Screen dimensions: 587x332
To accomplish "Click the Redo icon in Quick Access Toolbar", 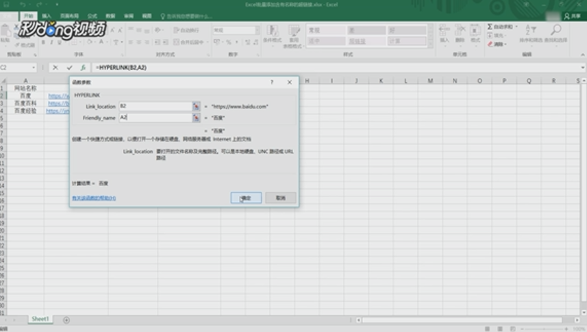I will [x=39, y=5].
